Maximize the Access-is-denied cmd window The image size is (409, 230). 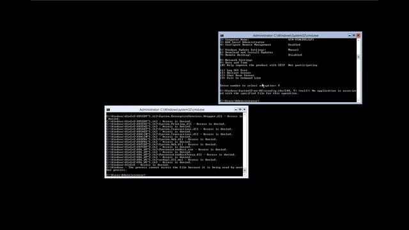240,109
